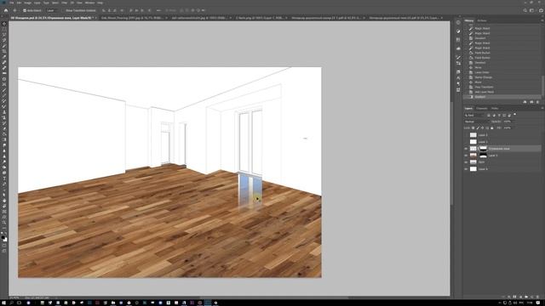Toggle layer filtering on/off switch
This screenshot has width=545, height=306.
click(x=514, y=115)
